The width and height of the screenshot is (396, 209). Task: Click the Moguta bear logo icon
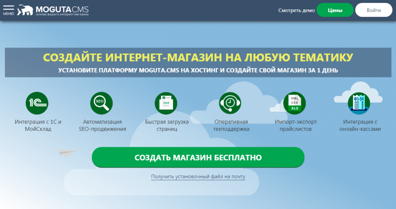tap(25, 10)
